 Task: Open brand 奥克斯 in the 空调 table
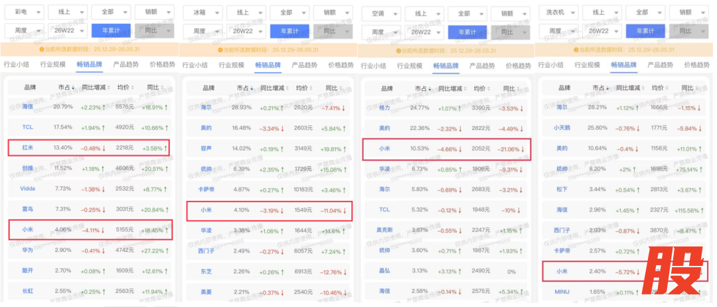click(x=385, y=230)
